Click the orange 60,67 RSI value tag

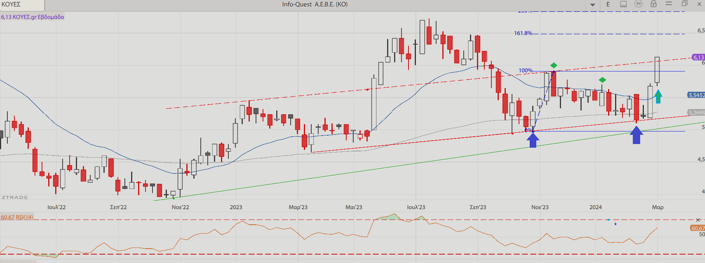point(698,228)
